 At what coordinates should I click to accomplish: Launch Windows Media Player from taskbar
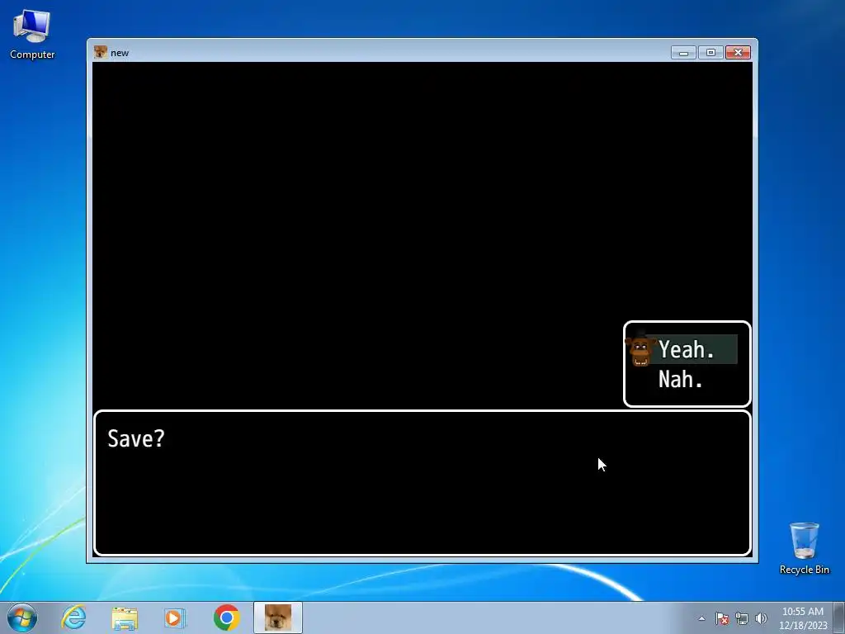[175, 617]
